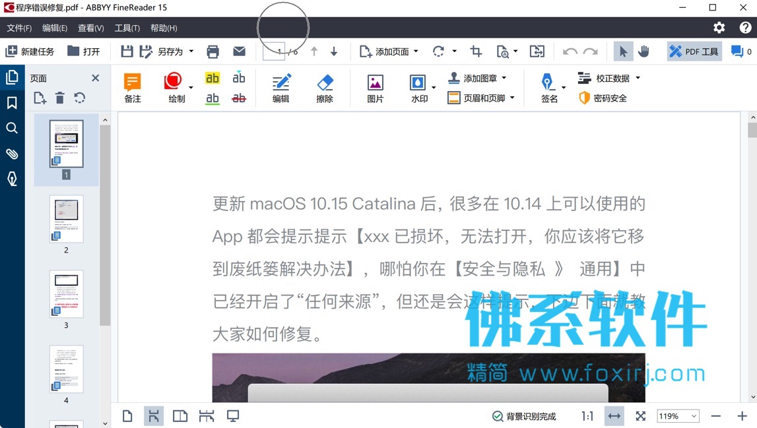Go to previous page with up arrow
The height and width of the screenshot is (428, 757).
[x=314, y=51]
